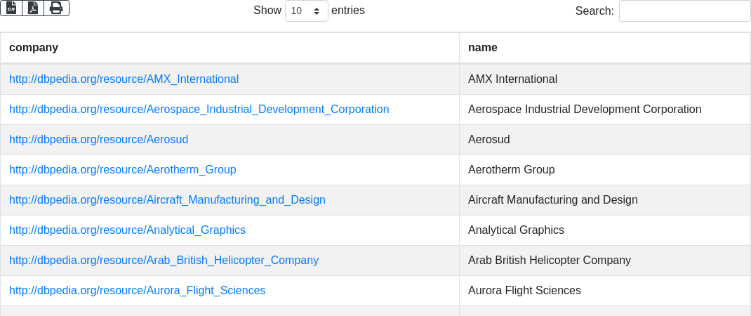Open Aerospace_Industrial_Development_Corporation resource link
The image size is (751, 316).
point(199,110)
